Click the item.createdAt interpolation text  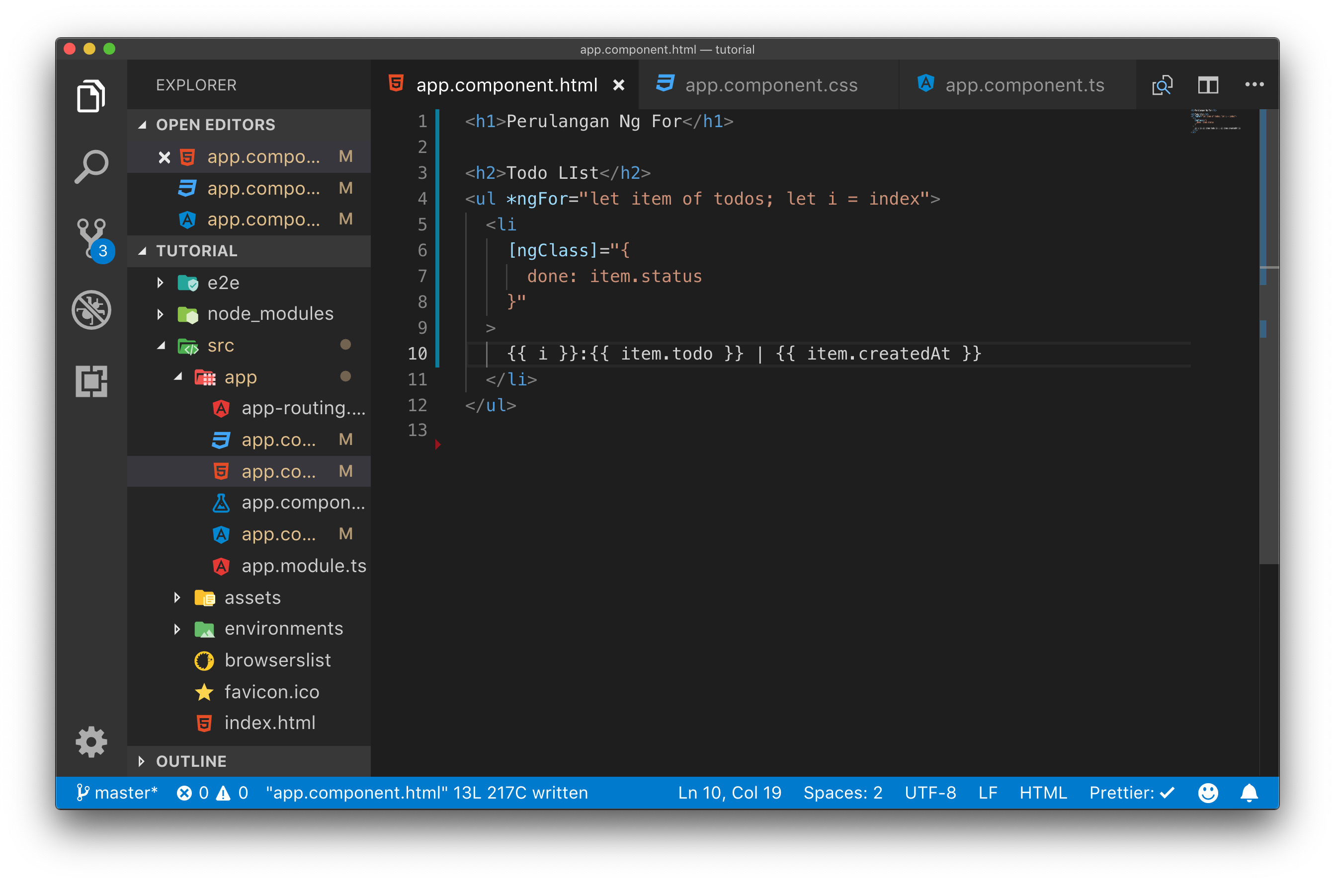878,354
